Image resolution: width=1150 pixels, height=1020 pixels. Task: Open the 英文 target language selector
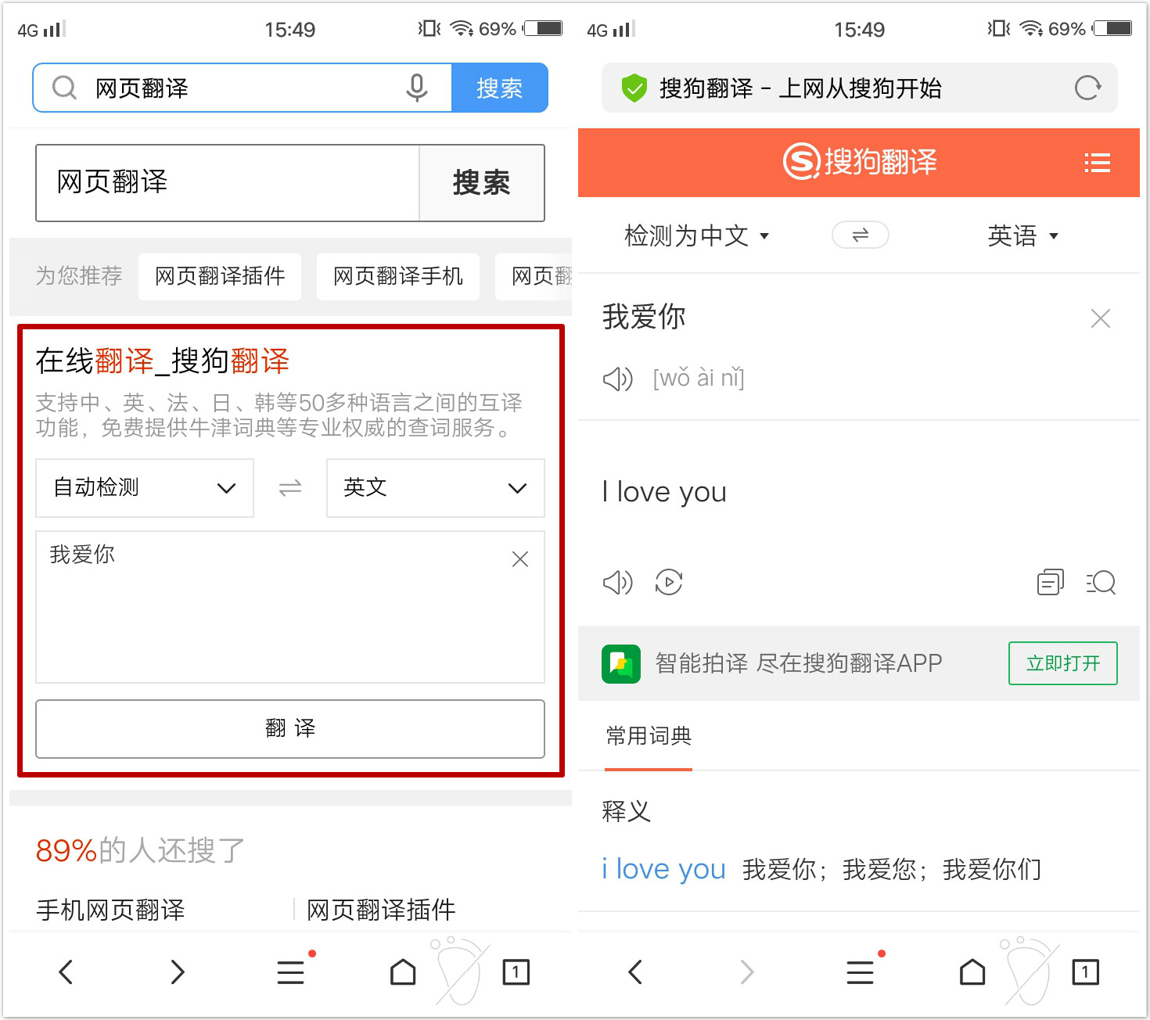[435, 487]
